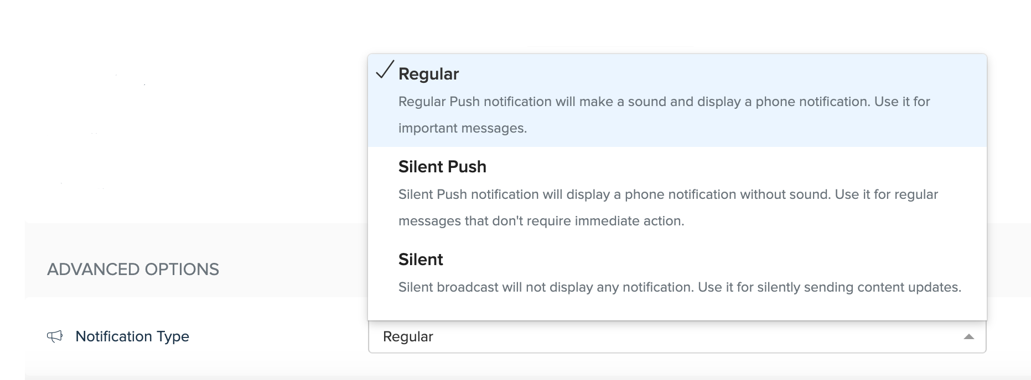This screenshot has height=380, width=1031.
Task: Open the Notification Type field showing Regular
Action: [x=677, y=337]
